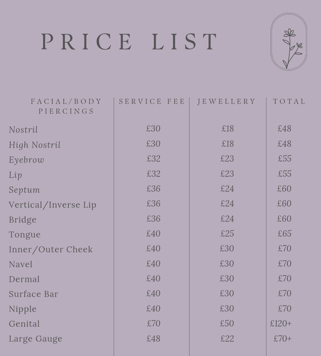
Task: Click the £120+ Genital total price
Action: (x=281, y=323)
